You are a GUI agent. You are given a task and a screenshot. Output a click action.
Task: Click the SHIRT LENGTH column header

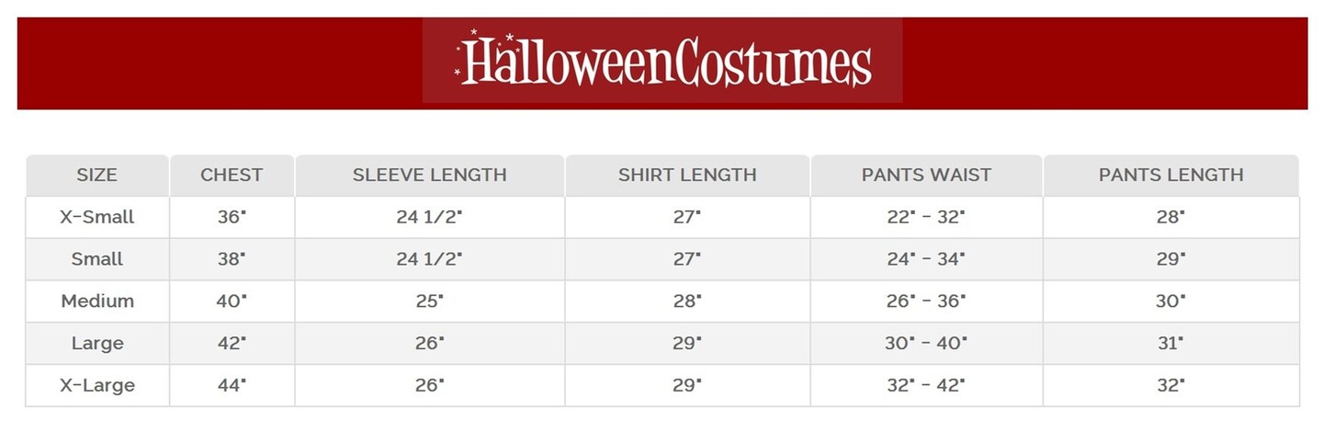pos(686,175)
